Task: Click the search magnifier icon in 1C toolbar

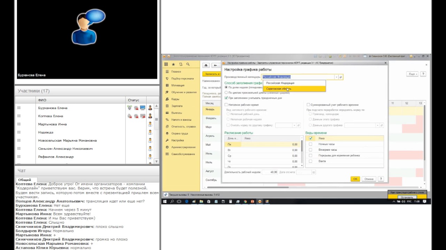Action: (x=188, y=64)
